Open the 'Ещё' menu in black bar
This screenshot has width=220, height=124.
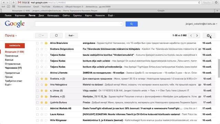click(111, 15)
